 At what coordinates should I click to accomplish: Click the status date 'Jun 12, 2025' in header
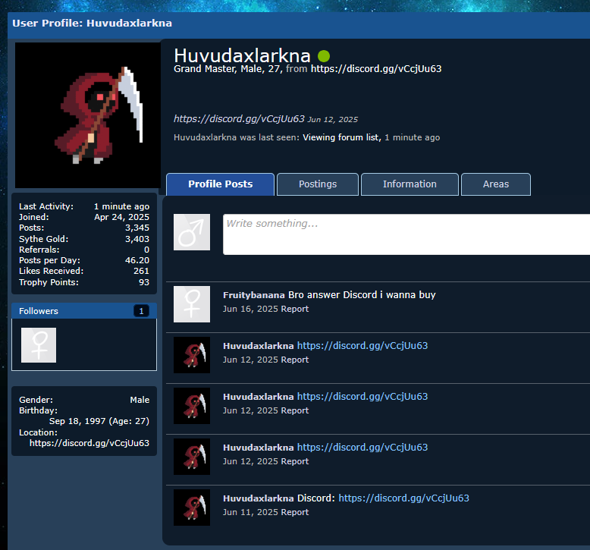[x=333, y=120]
